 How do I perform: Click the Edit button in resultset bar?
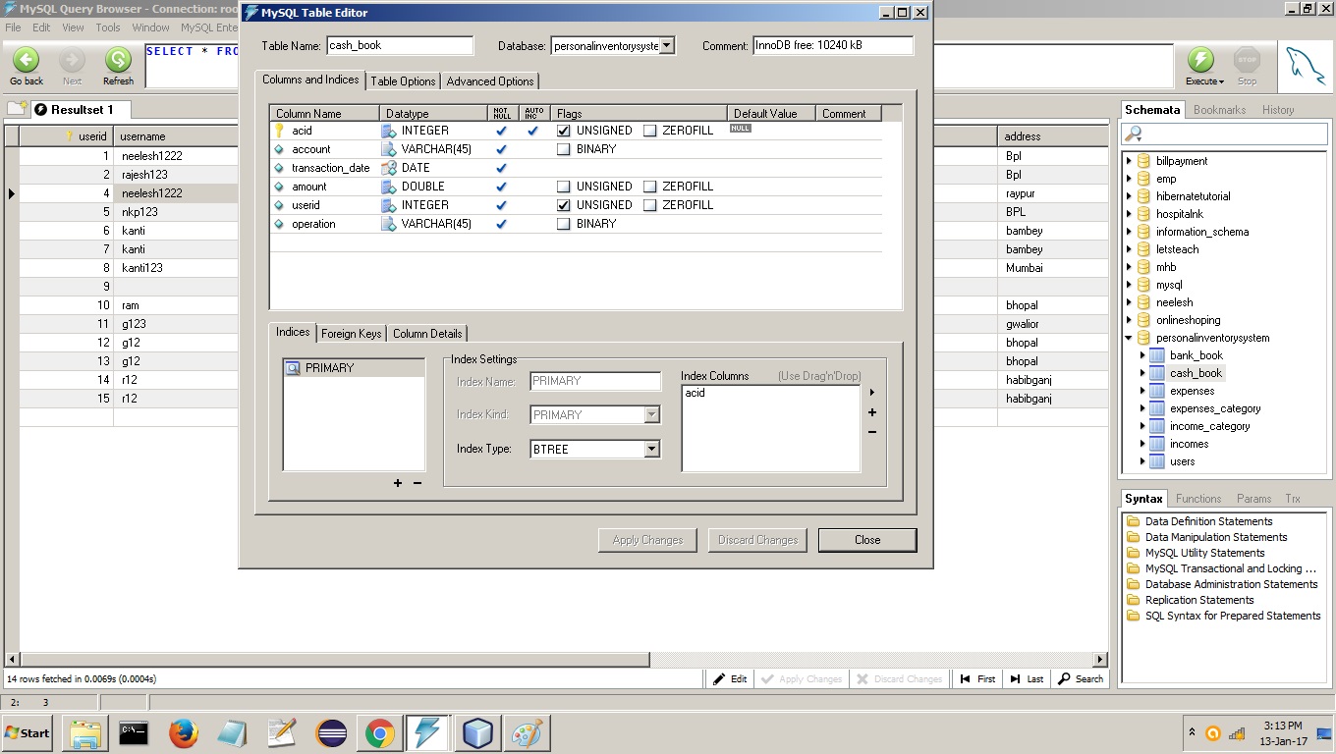[730, 678]
